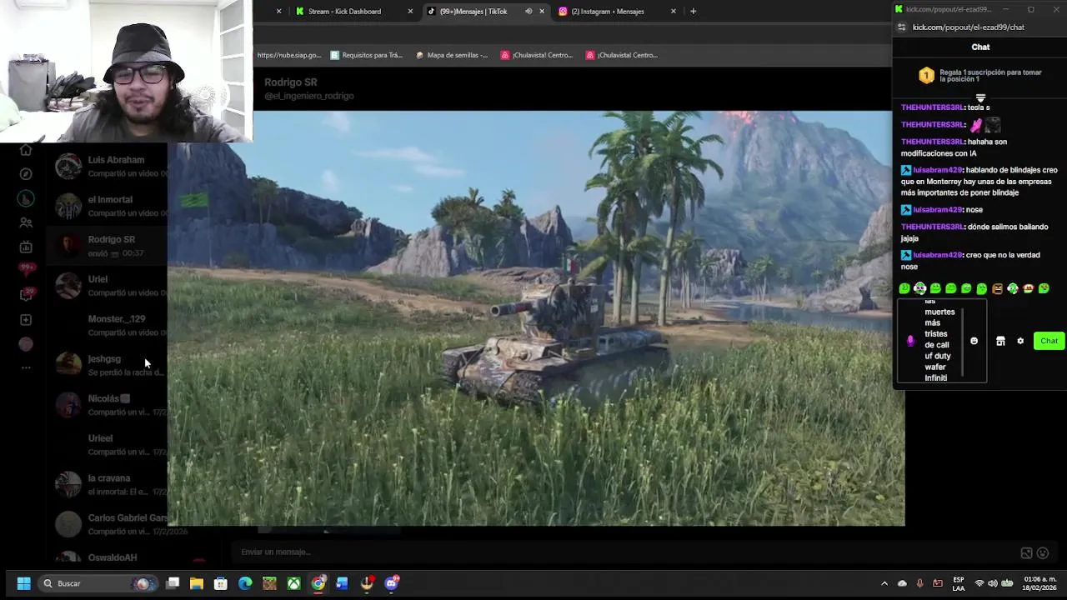This screenshot has width=1067, height=600.
Task: Click the tank video shared in chat
Action: click(536, 318)
